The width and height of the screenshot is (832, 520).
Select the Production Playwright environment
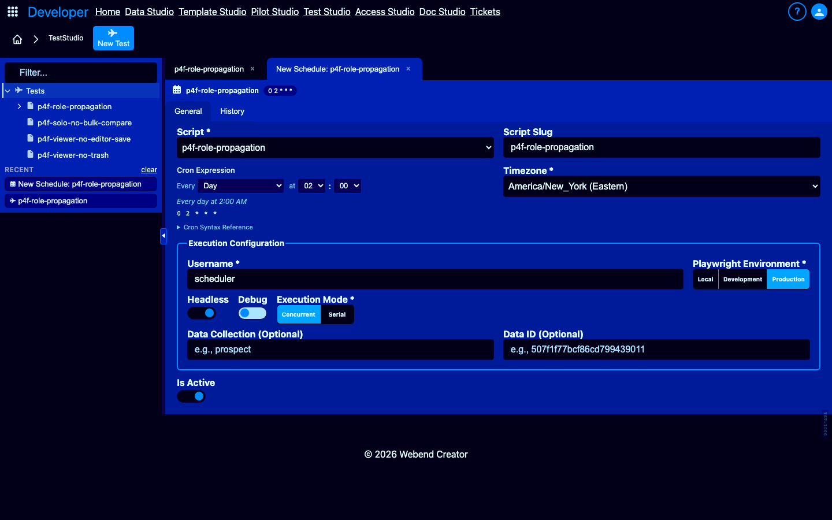pyautogui.click(x=788, y=279)
